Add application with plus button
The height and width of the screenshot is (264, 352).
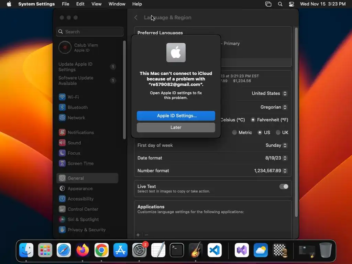coord(138,235)
